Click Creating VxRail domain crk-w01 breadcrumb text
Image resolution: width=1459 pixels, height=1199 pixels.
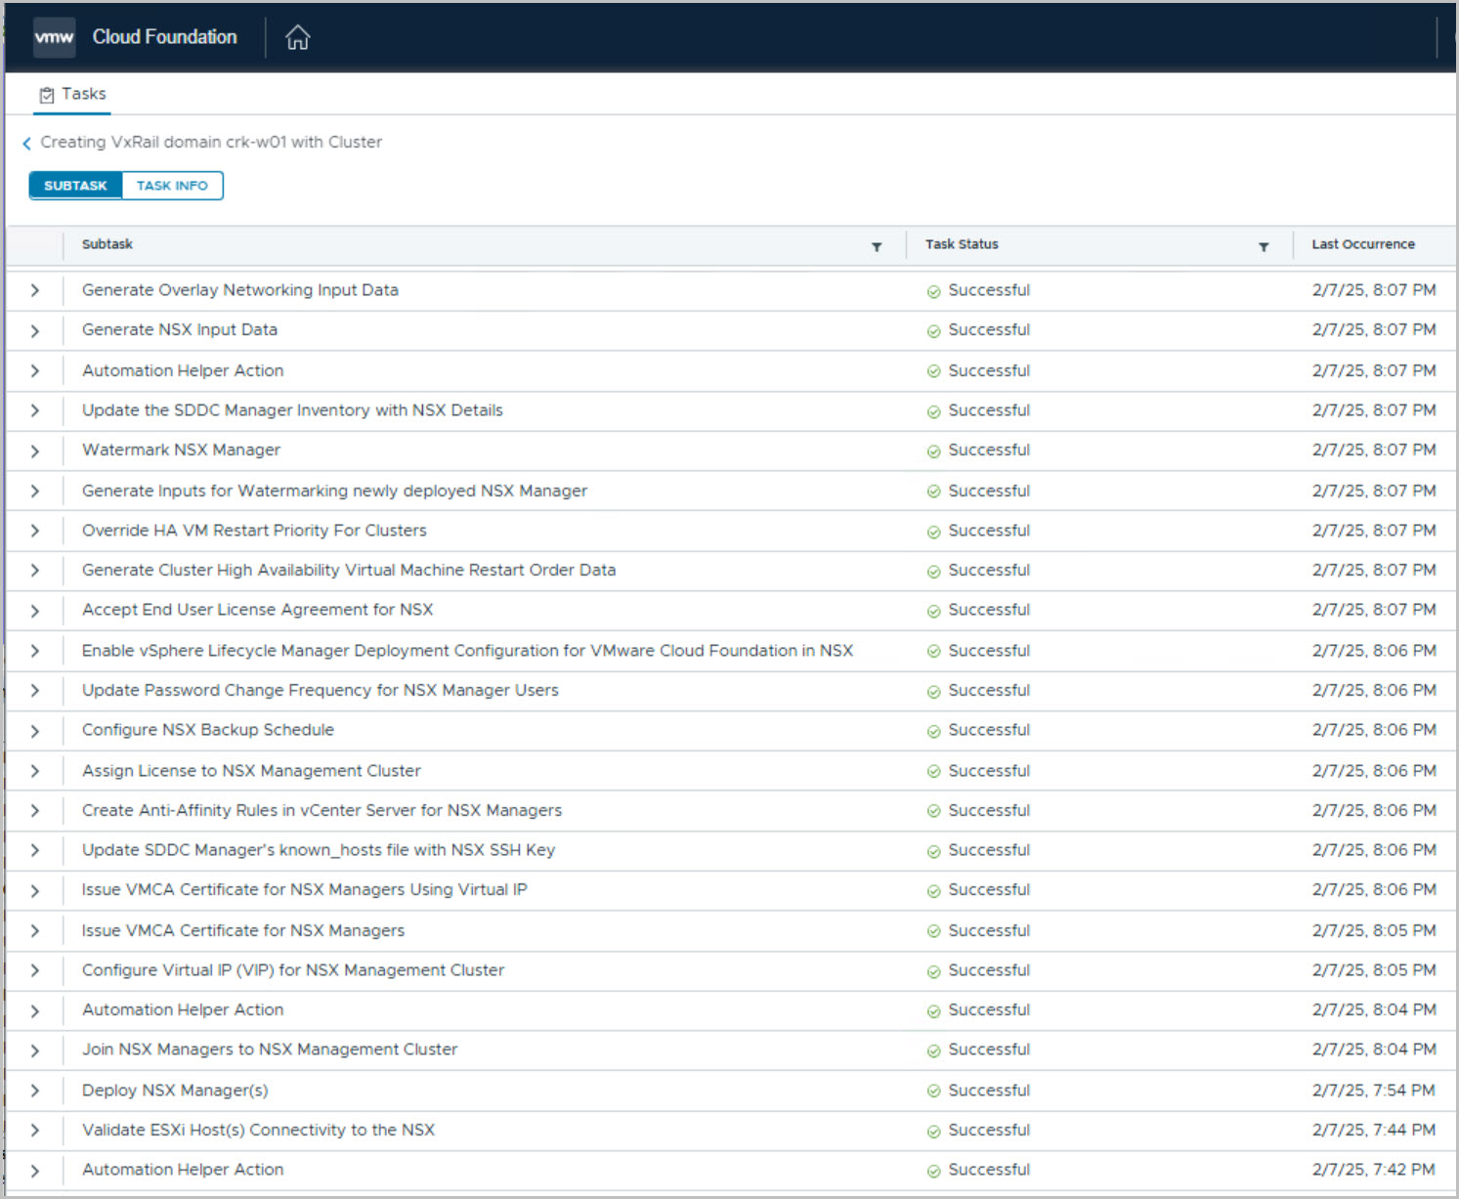pyautogui.click(x=211, y=142)
